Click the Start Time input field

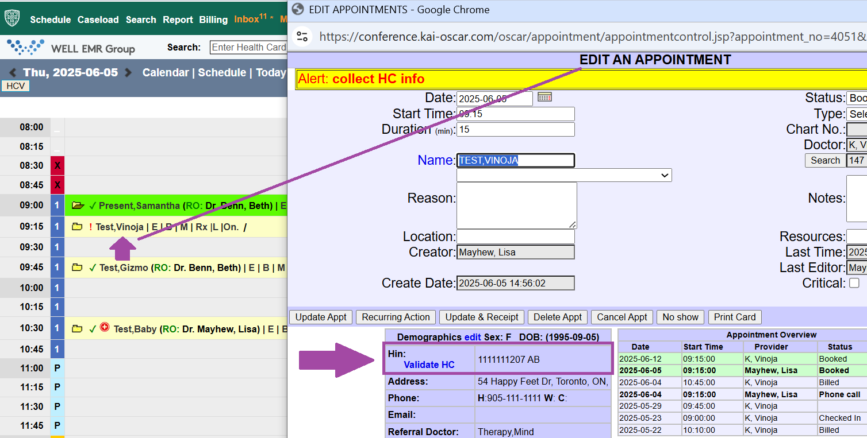[x=516, y=114]
